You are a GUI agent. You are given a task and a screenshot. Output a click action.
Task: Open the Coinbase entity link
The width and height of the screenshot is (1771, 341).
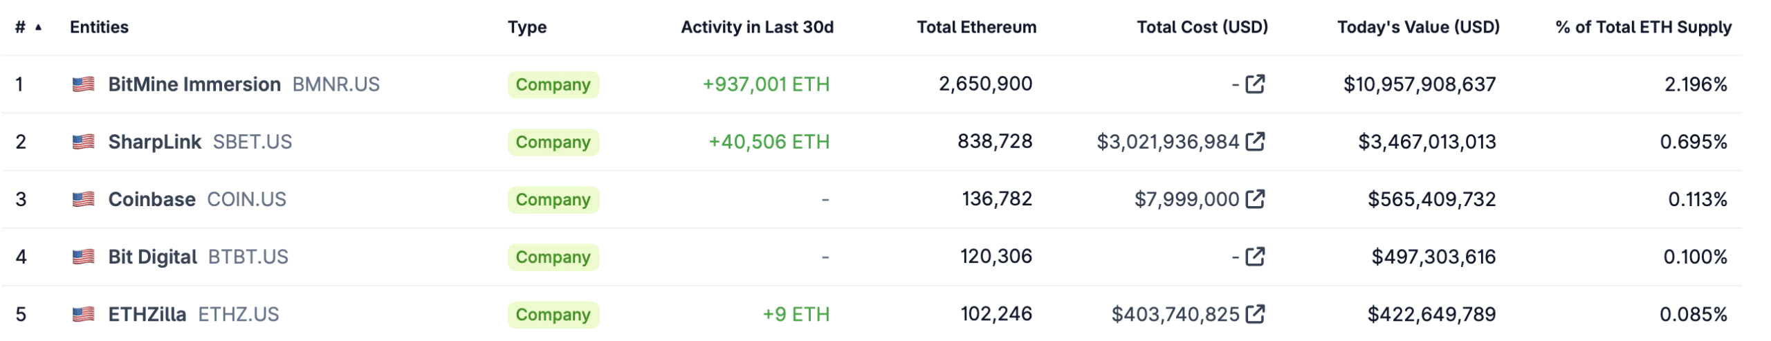point(152,199)
